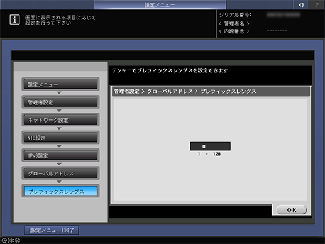Screen dimensions: 325x244
Task: Open help with the question mark icon
Action: click(x=317, y=4)
